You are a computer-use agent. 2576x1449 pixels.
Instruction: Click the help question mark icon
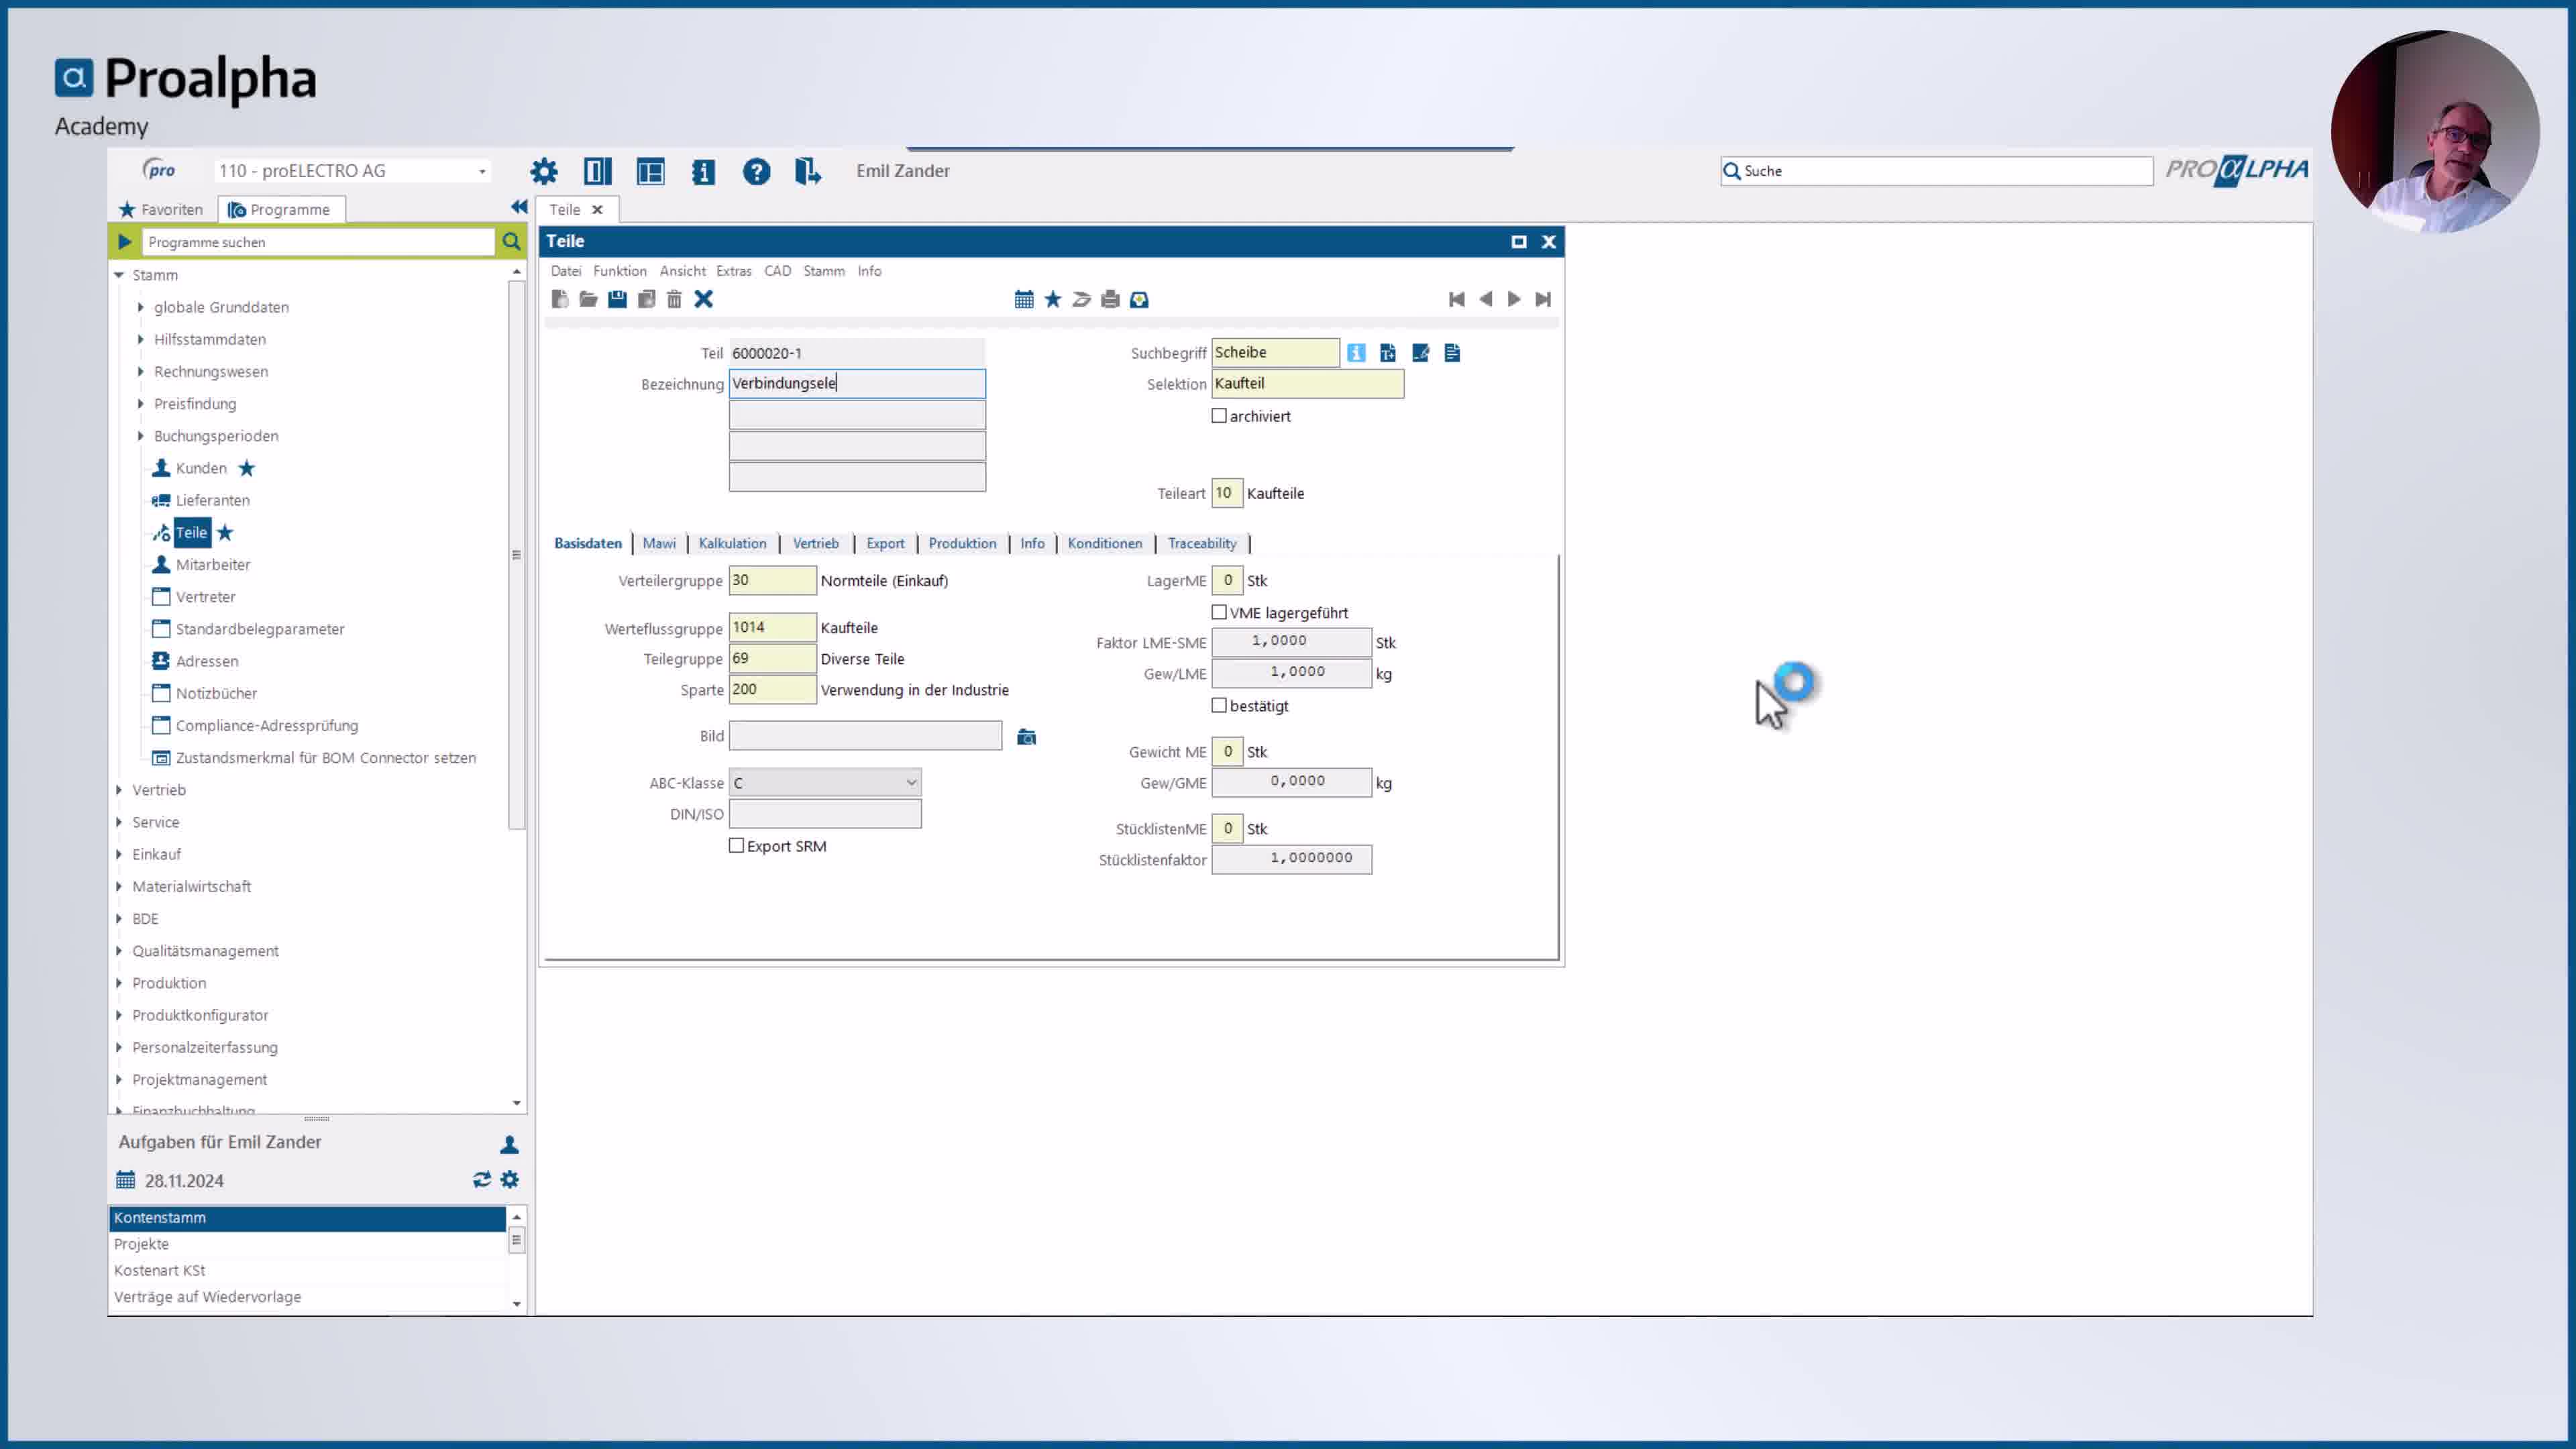click(x=757, y=171)
